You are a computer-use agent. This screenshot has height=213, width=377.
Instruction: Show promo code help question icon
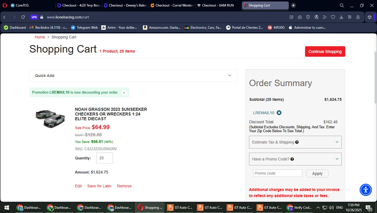[292, 159]
